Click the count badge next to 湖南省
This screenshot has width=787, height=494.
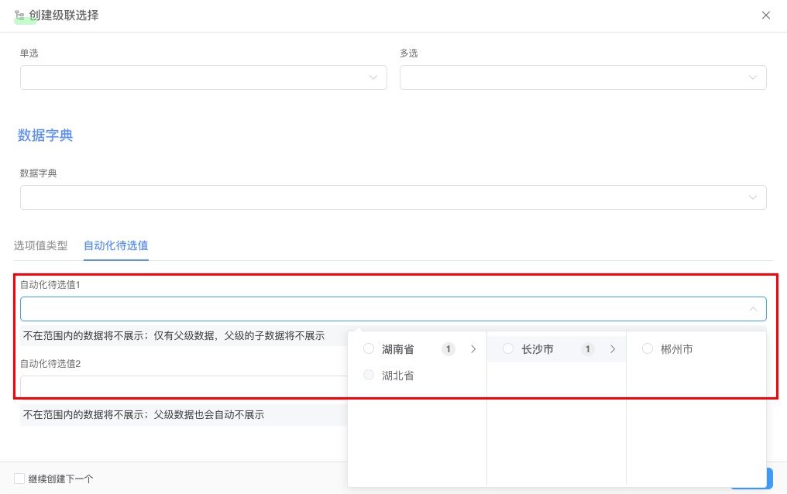pos(448,348)
